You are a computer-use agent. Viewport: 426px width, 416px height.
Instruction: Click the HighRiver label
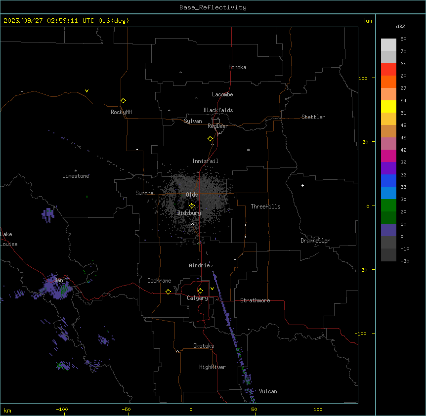click(x=213, y=367)
